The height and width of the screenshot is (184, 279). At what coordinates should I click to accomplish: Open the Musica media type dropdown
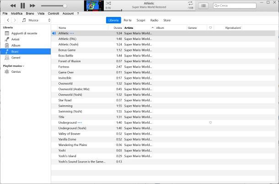(36, 20)
